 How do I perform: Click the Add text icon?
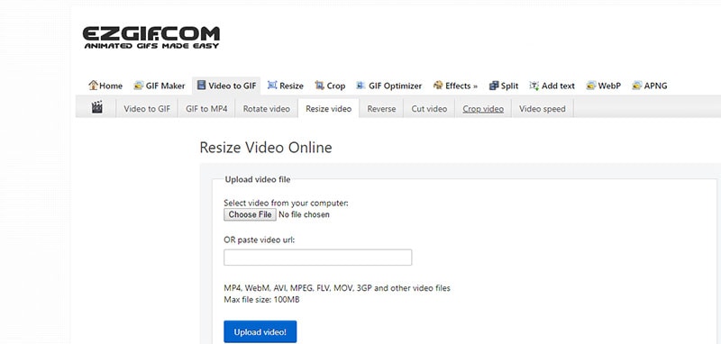pos(534,85)
